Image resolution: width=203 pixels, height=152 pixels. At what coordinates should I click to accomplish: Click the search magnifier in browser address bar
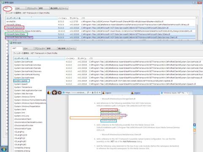click(x=88, y=92)
